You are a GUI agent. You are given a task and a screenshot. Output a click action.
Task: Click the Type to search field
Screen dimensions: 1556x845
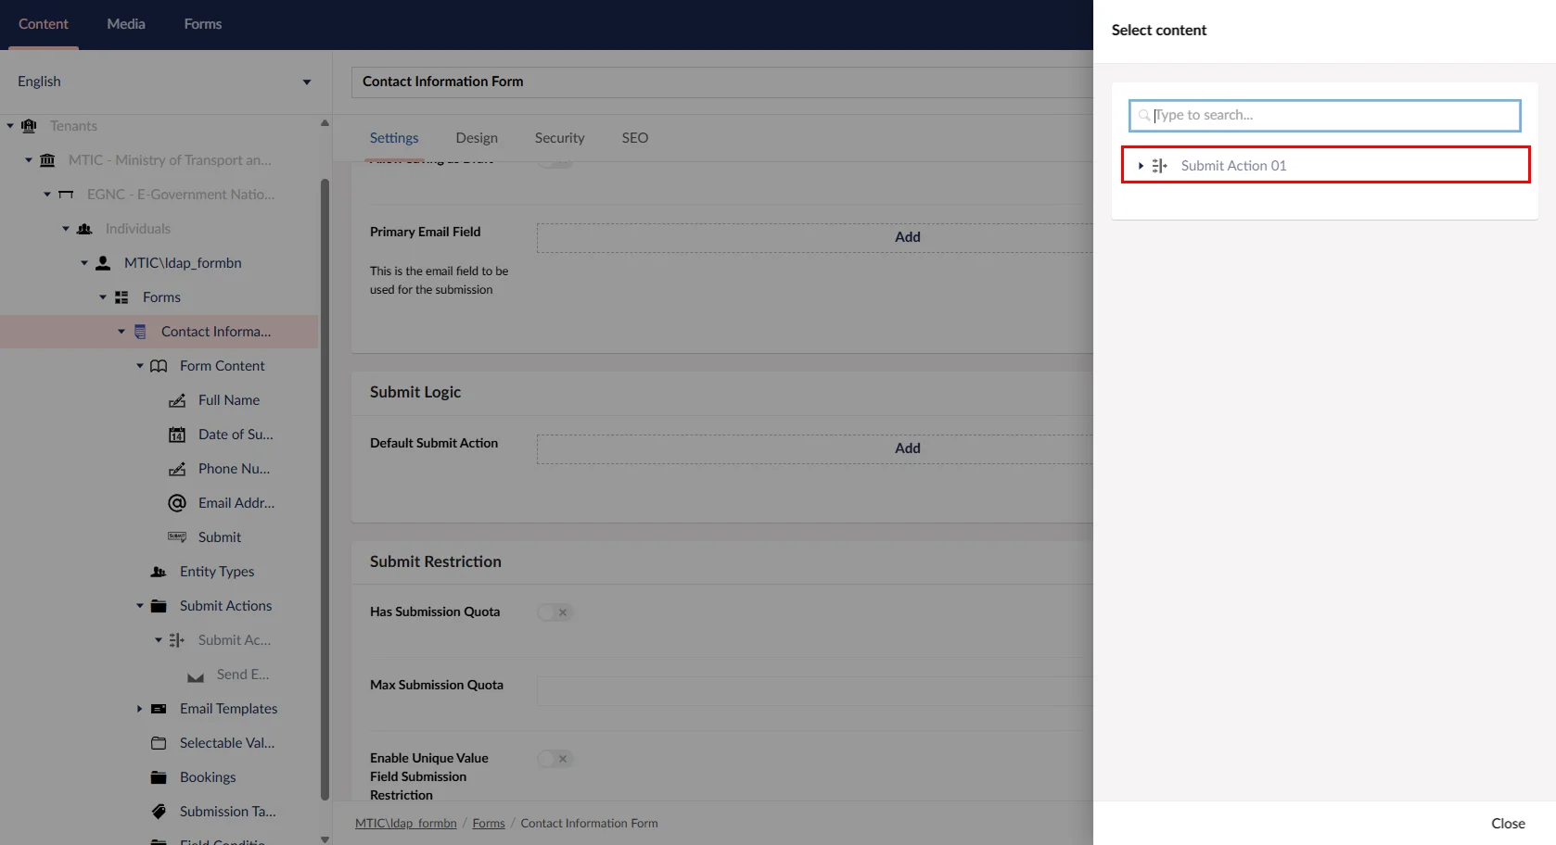[x=1326, y=115]
